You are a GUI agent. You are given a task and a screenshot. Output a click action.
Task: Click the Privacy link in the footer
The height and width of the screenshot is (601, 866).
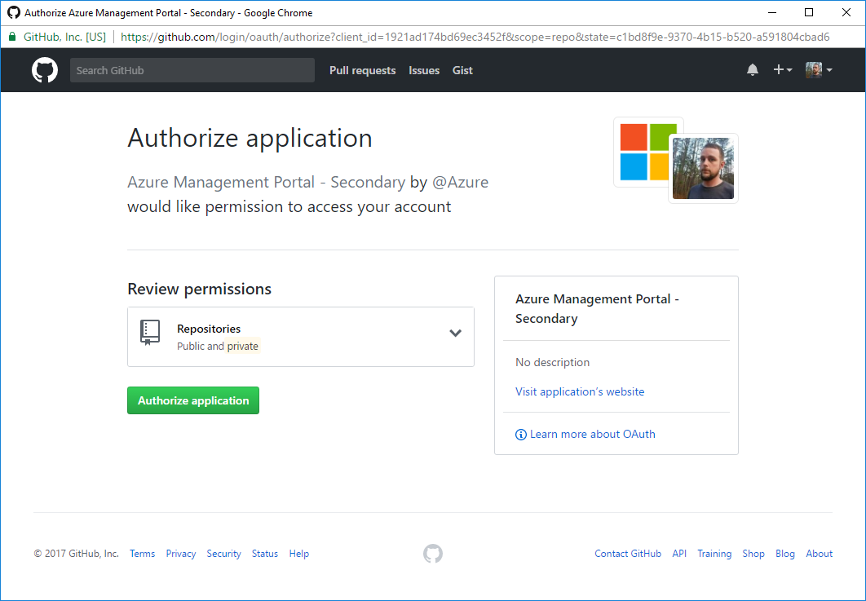[x=180, y=554]
